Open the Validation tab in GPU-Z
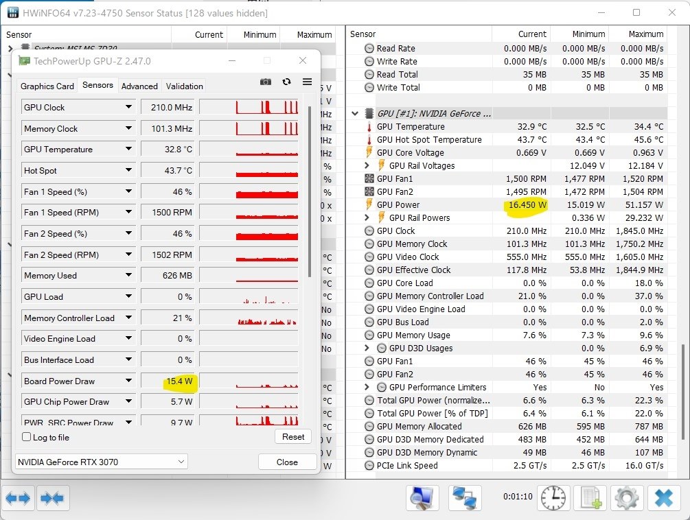This screenshot has width=690, height=520. click(x=185, y=86)
